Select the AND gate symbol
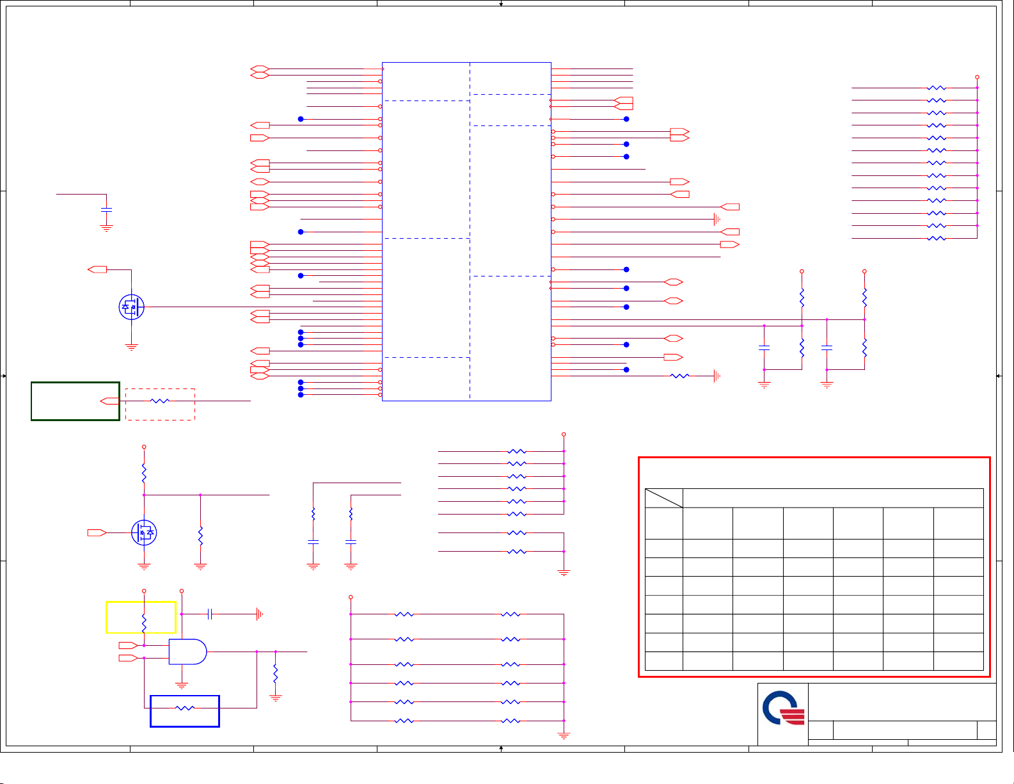 187,652
